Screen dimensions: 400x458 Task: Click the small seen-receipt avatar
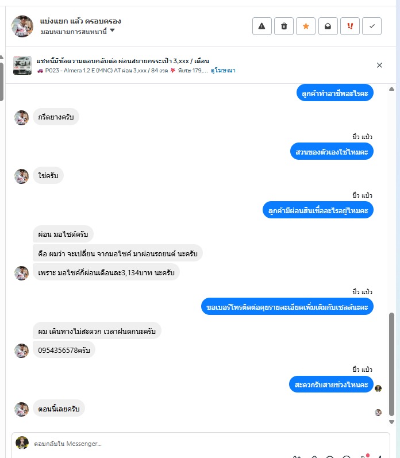coord(378,412)
